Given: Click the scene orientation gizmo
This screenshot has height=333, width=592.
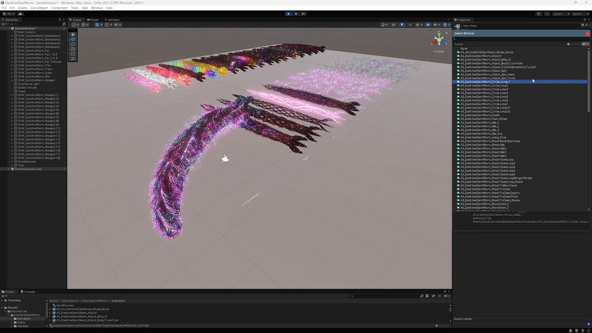Looking at the screenshot, I should pos(438,39).
